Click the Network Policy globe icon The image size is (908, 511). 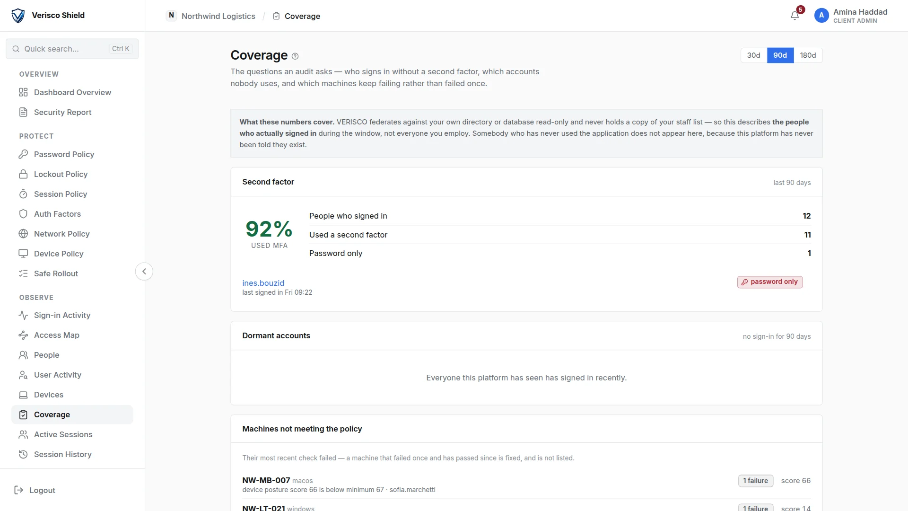tap(23, 234)
